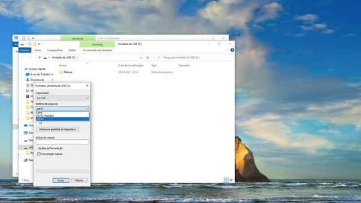Maximize the Unidade de USB (E:) window
This screenshot has width=361, height=203.
coord(219,44)
